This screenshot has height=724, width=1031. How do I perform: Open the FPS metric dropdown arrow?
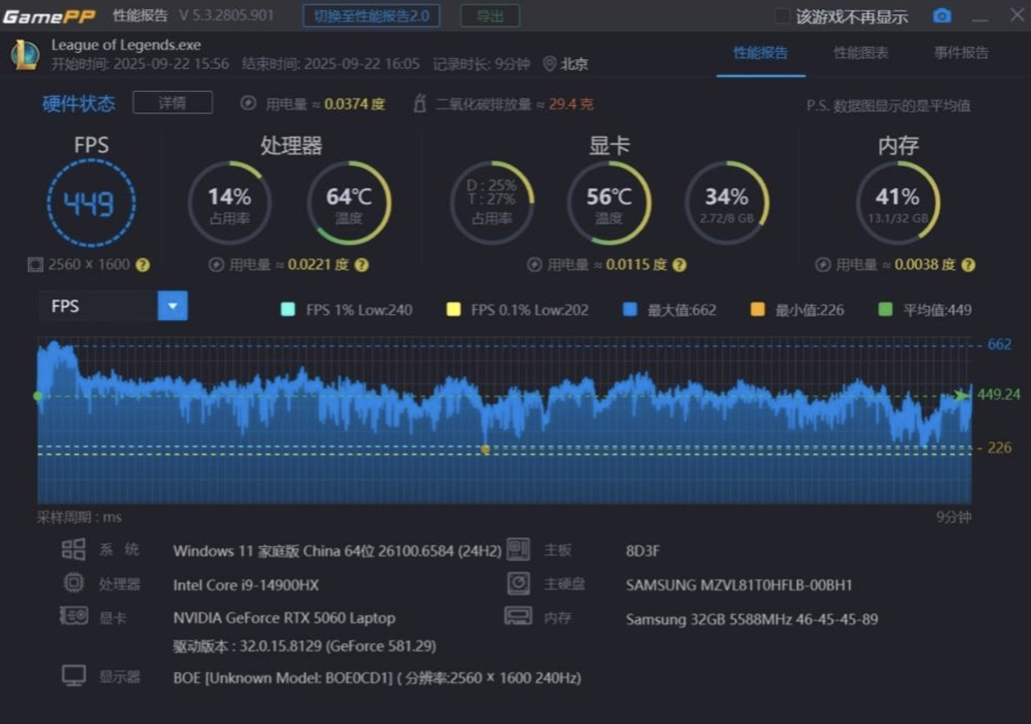pyautogui.click(x=173, y=306)
